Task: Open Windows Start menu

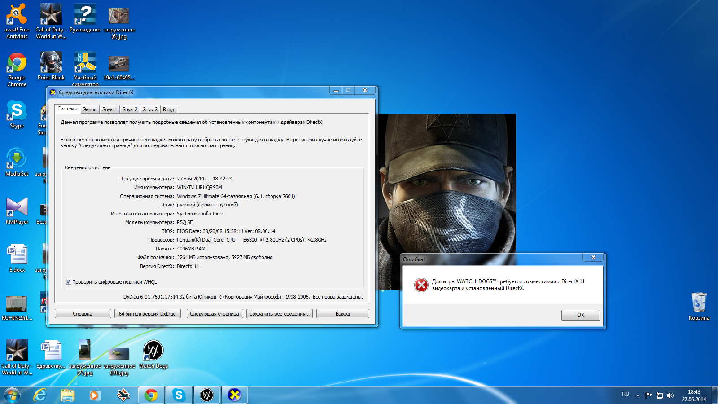Action: click(x=12, y=395)
